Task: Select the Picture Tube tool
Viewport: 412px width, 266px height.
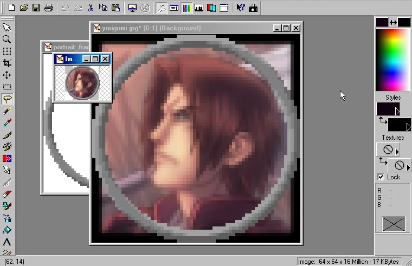Action: (x=7, y=206)
